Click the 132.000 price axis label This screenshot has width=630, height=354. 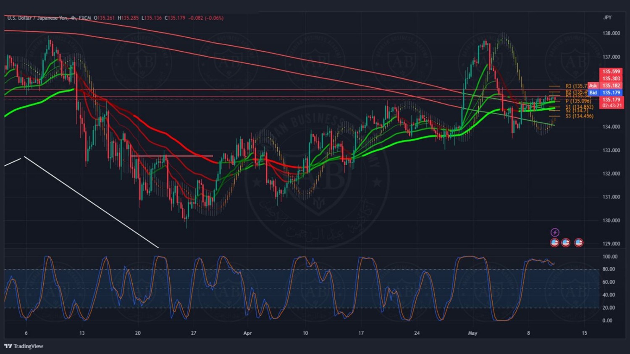click(x=612, y=174)
